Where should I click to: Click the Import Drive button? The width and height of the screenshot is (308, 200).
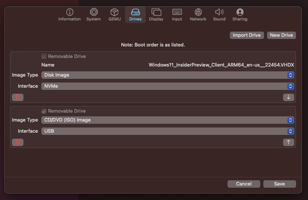point(247,35)
